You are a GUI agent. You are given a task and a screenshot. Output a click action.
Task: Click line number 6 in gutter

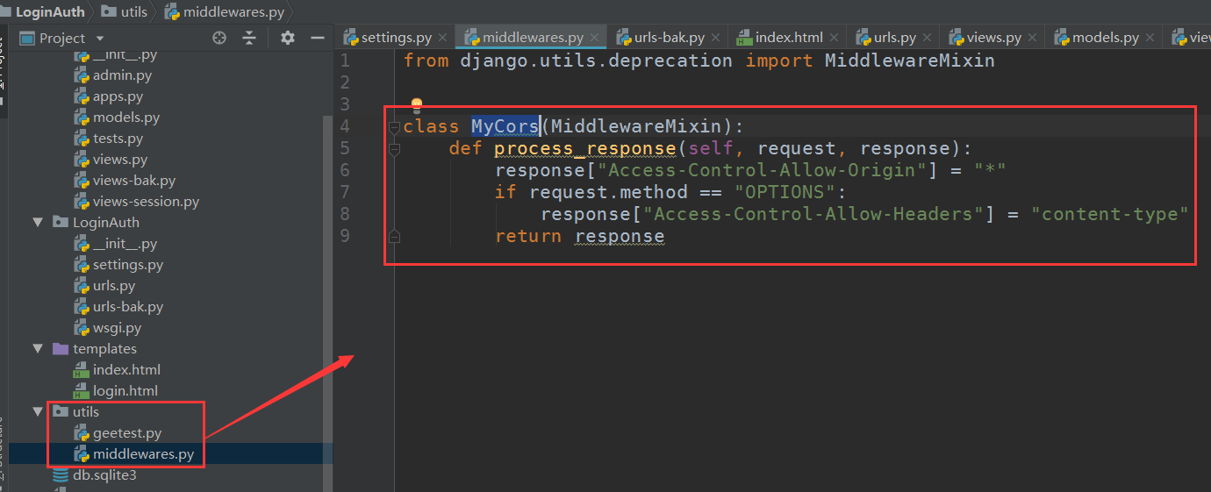[x=344, y=170]
